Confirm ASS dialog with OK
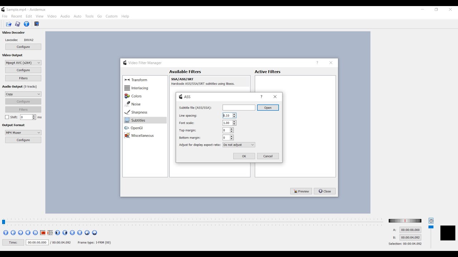The height and width of the screenshot is (257, 458). pos(244,156)
